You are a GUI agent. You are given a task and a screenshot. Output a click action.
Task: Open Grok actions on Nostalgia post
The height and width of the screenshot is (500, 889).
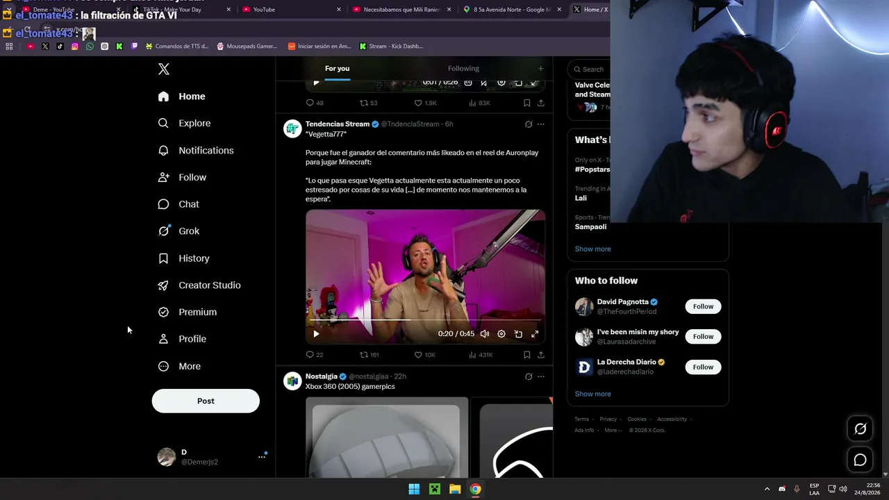point(529,376)
